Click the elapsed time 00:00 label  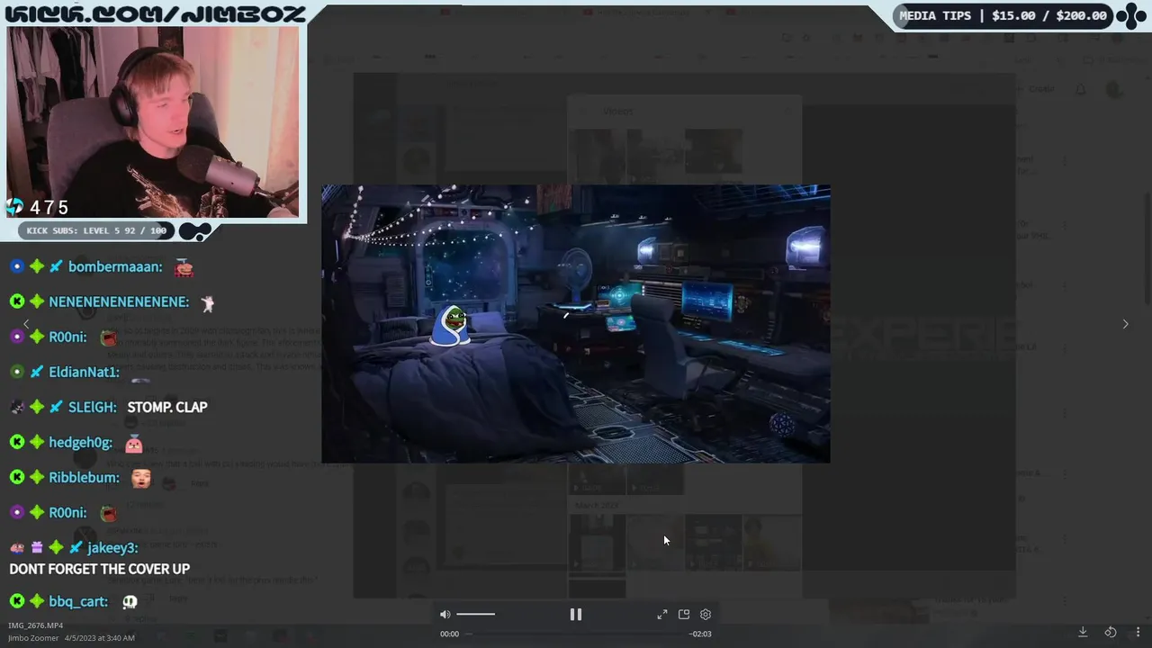pos(449,634)
